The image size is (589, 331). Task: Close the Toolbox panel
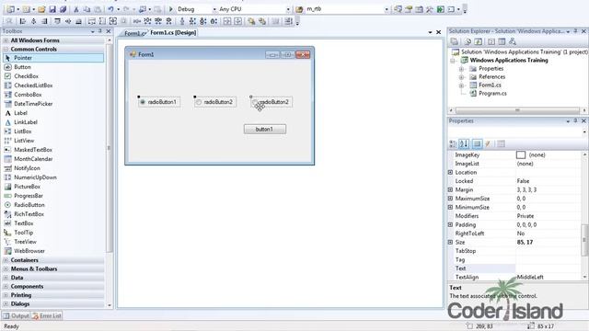109,31
